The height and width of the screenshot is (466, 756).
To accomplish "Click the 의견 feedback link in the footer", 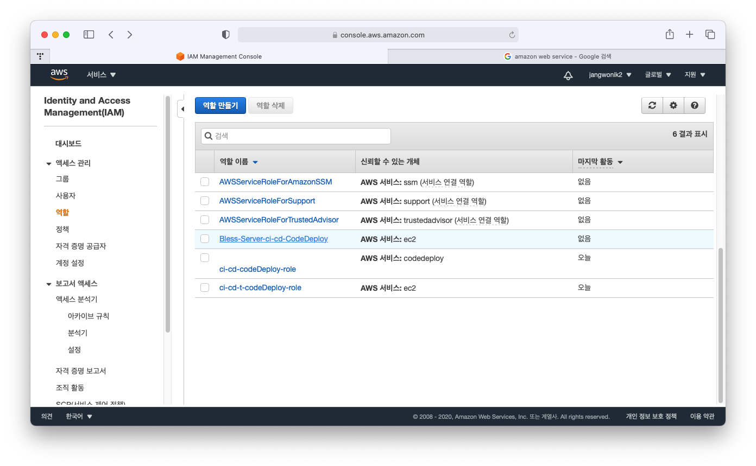I will (47, 417).
